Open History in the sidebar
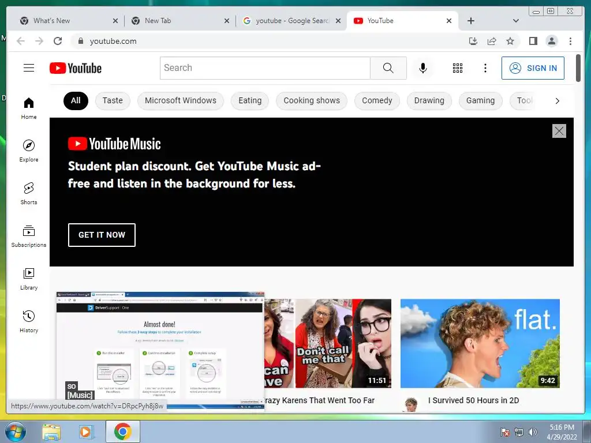Screen dimensions: 591x443 [x=29, y=321]
